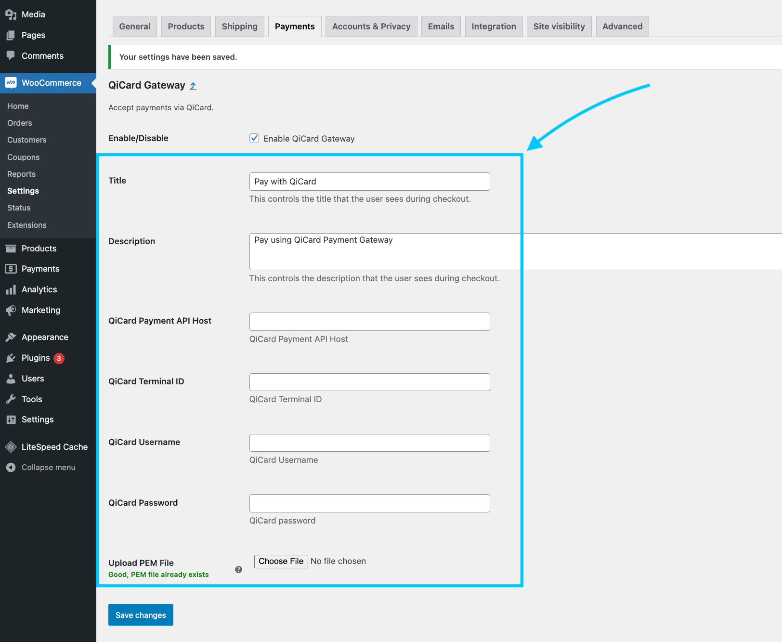Open the Accounts & Privacy tab
782x642 pixels.
pyautogui.click(x=371, y=26)
